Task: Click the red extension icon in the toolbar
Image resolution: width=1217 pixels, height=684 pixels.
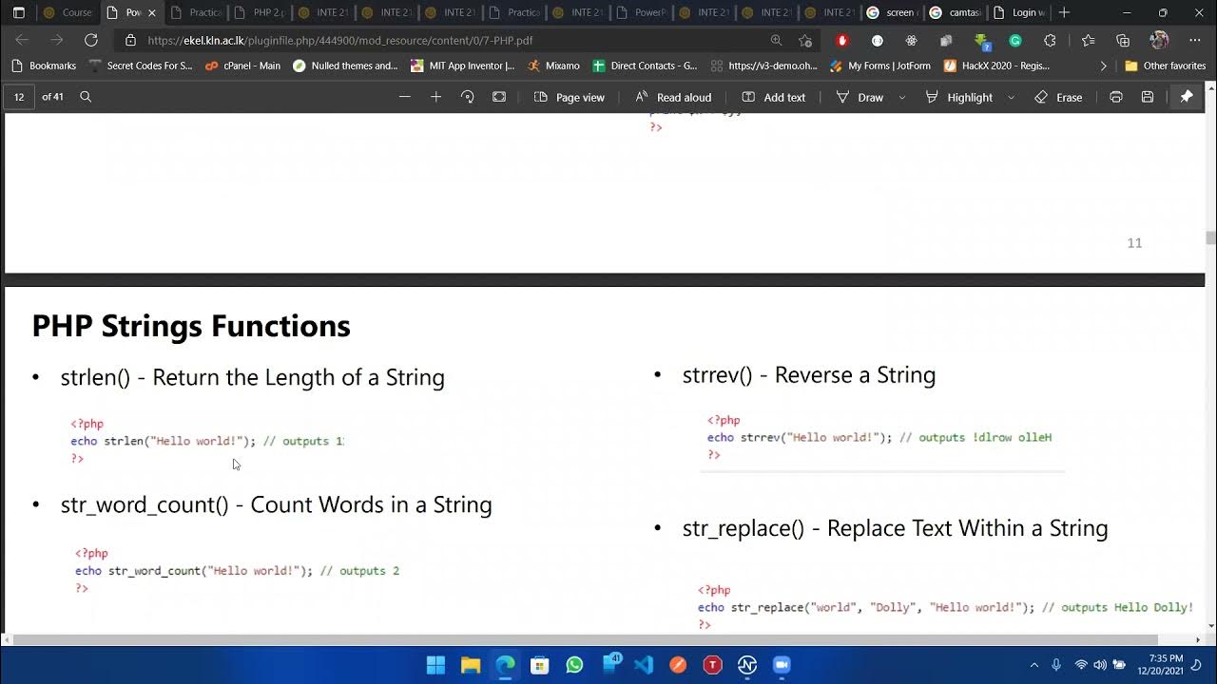Action: coord(841,40)
